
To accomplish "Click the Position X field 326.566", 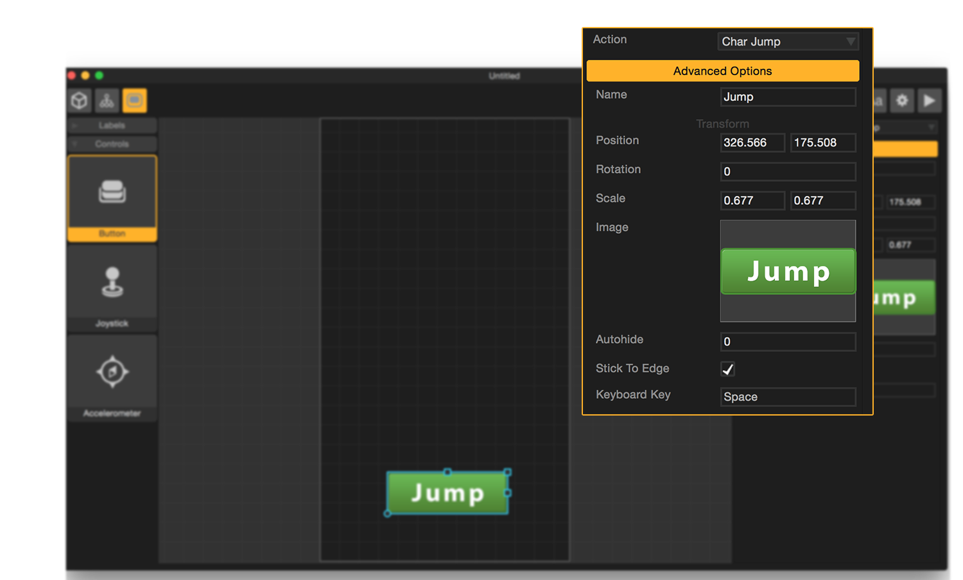I will point(752,143).
